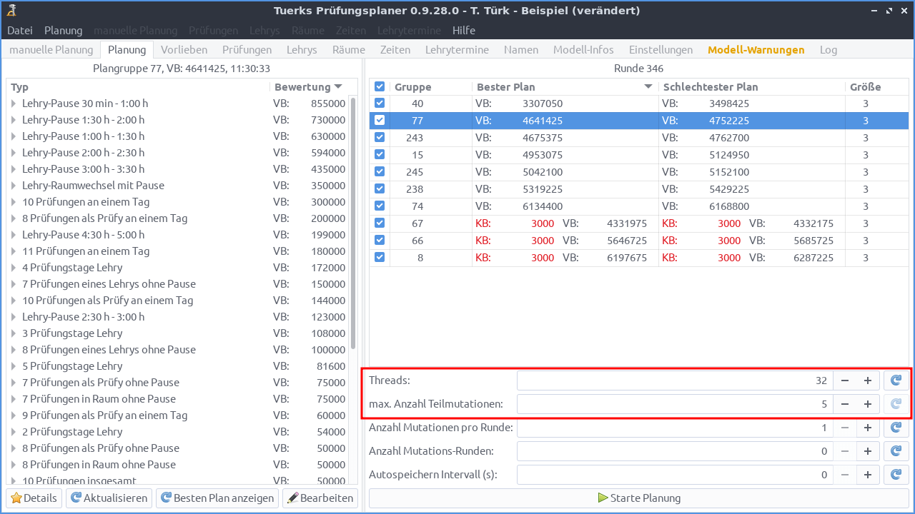Click the Threads input field

pyautogui.click(x=672, y=381)
